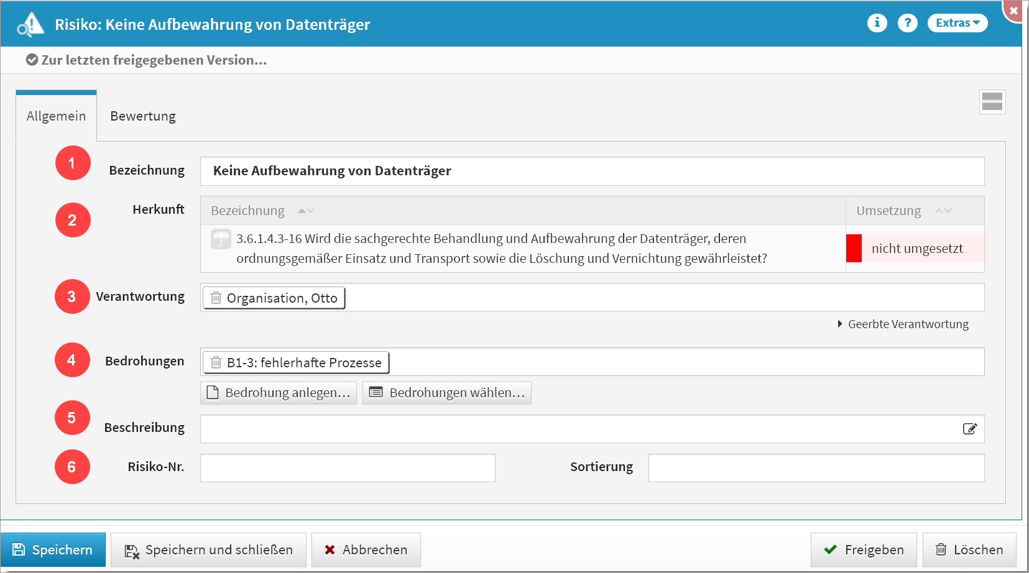The width and height of the screenshot is (1029, 573).
Task: Click Freigeben to approve the risk
Action: click(x=863, y=550)
